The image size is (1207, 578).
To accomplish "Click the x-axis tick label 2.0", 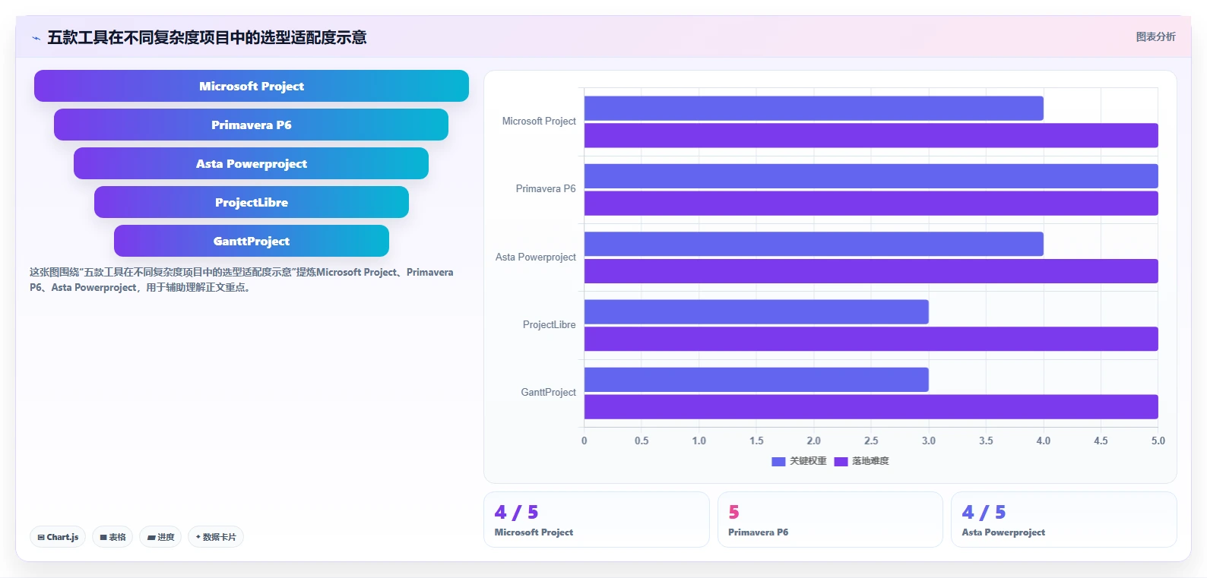I will click(813, 441).
